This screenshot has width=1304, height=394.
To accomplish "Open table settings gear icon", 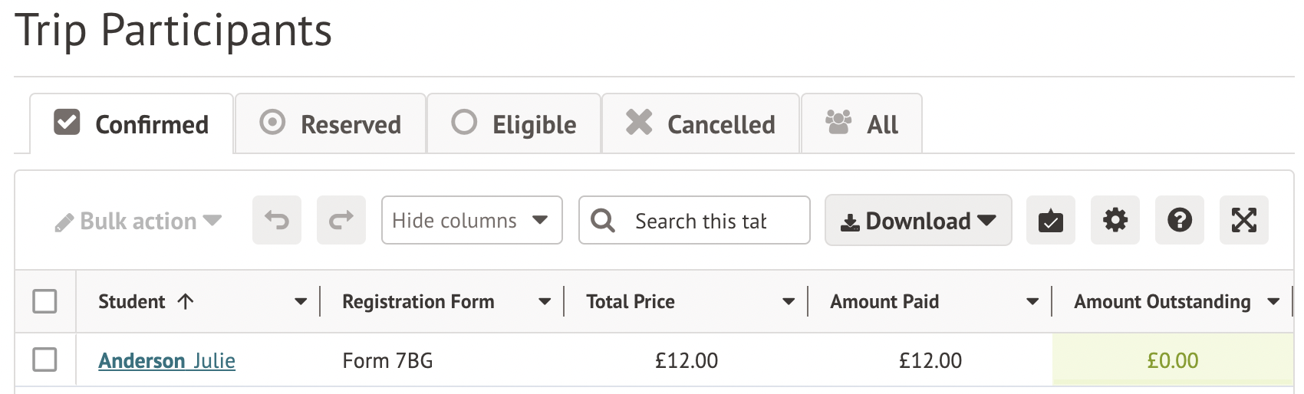I will pos(1115,221).
